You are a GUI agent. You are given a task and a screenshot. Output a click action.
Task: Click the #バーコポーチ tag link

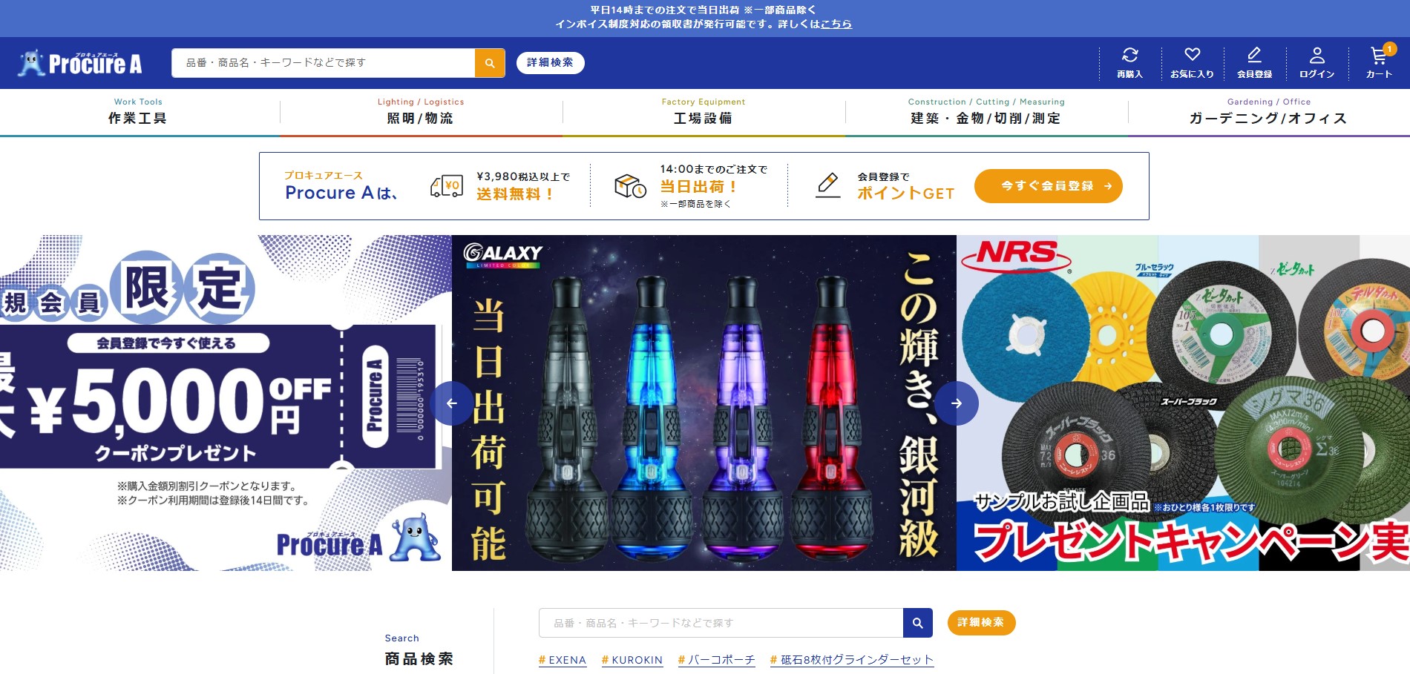tap(717, 660)
